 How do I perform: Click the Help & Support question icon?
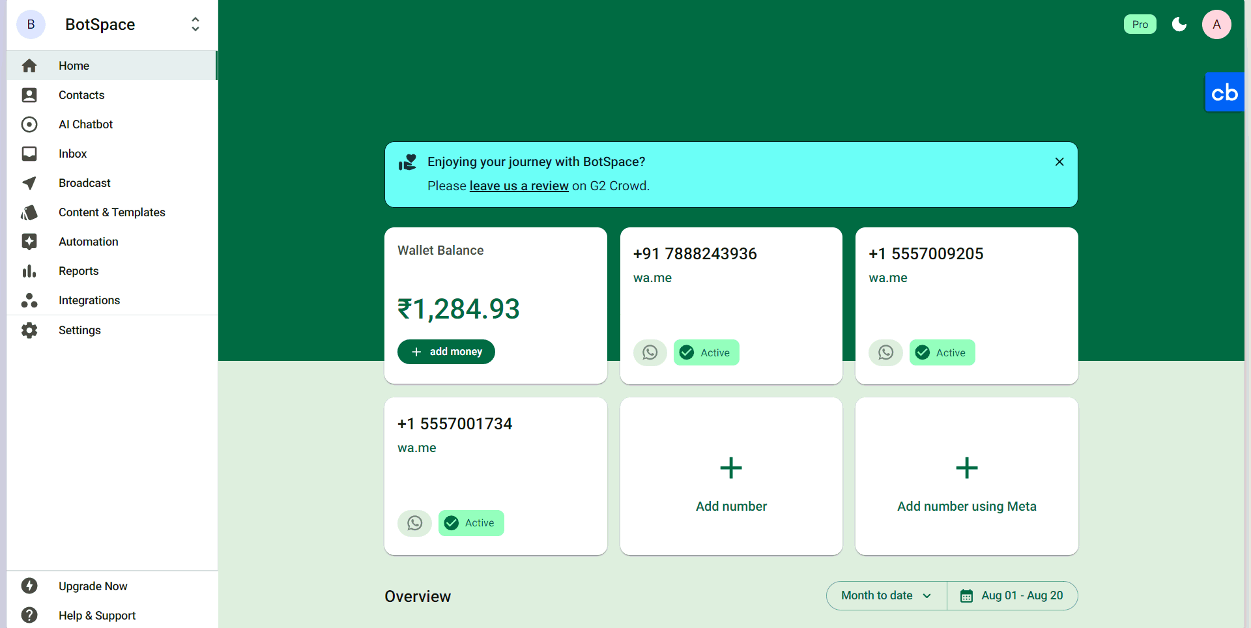coord(29,615)
